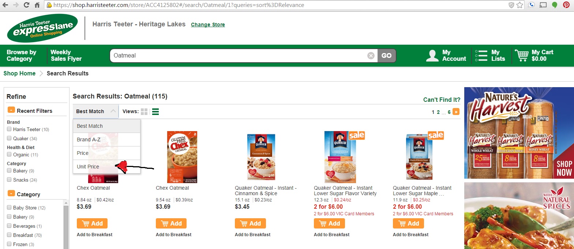574x249 pixels.
Task: Sort results by Brand A-Z
Action: tap(89, 140)
